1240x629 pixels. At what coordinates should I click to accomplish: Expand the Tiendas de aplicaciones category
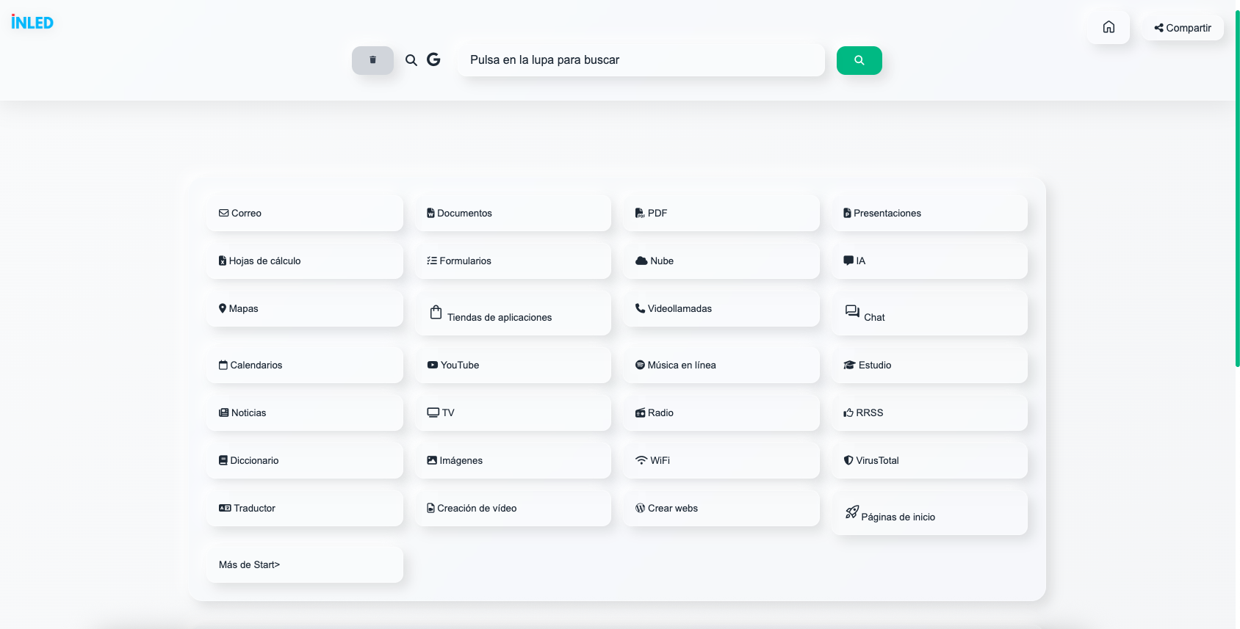click(x=513, y=313)
